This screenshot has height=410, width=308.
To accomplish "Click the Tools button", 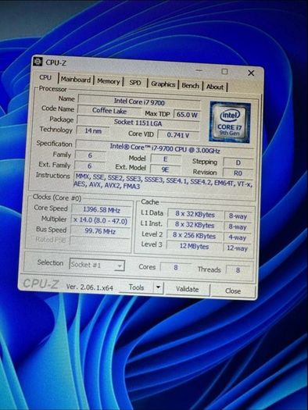I will coord(136,287).
